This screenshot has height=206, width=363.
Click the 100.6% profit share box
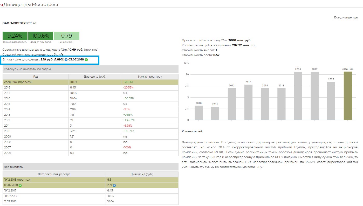click(40, 36)
